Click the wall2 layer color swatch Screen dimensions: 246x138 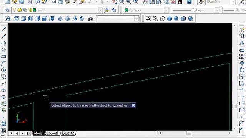35,10
